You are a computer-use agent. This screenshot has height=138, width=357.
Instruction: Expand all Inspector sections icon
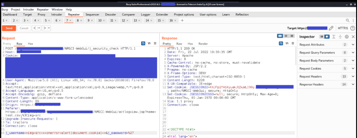click(334, 37)
